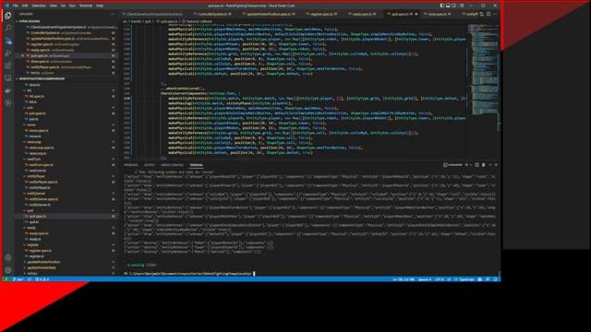591x332 pixels.
Task: Click the remote window indicator in status bar
Action: [6, 279]
